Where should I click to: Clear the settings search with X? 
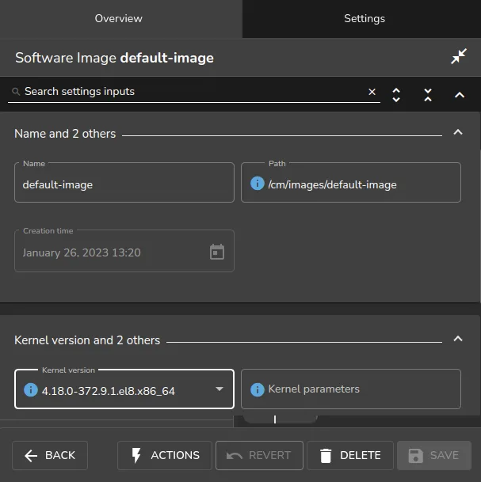372,92
